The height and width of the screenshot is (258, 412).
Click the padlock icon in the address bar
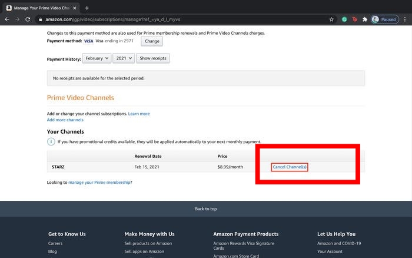pos(40,19)
